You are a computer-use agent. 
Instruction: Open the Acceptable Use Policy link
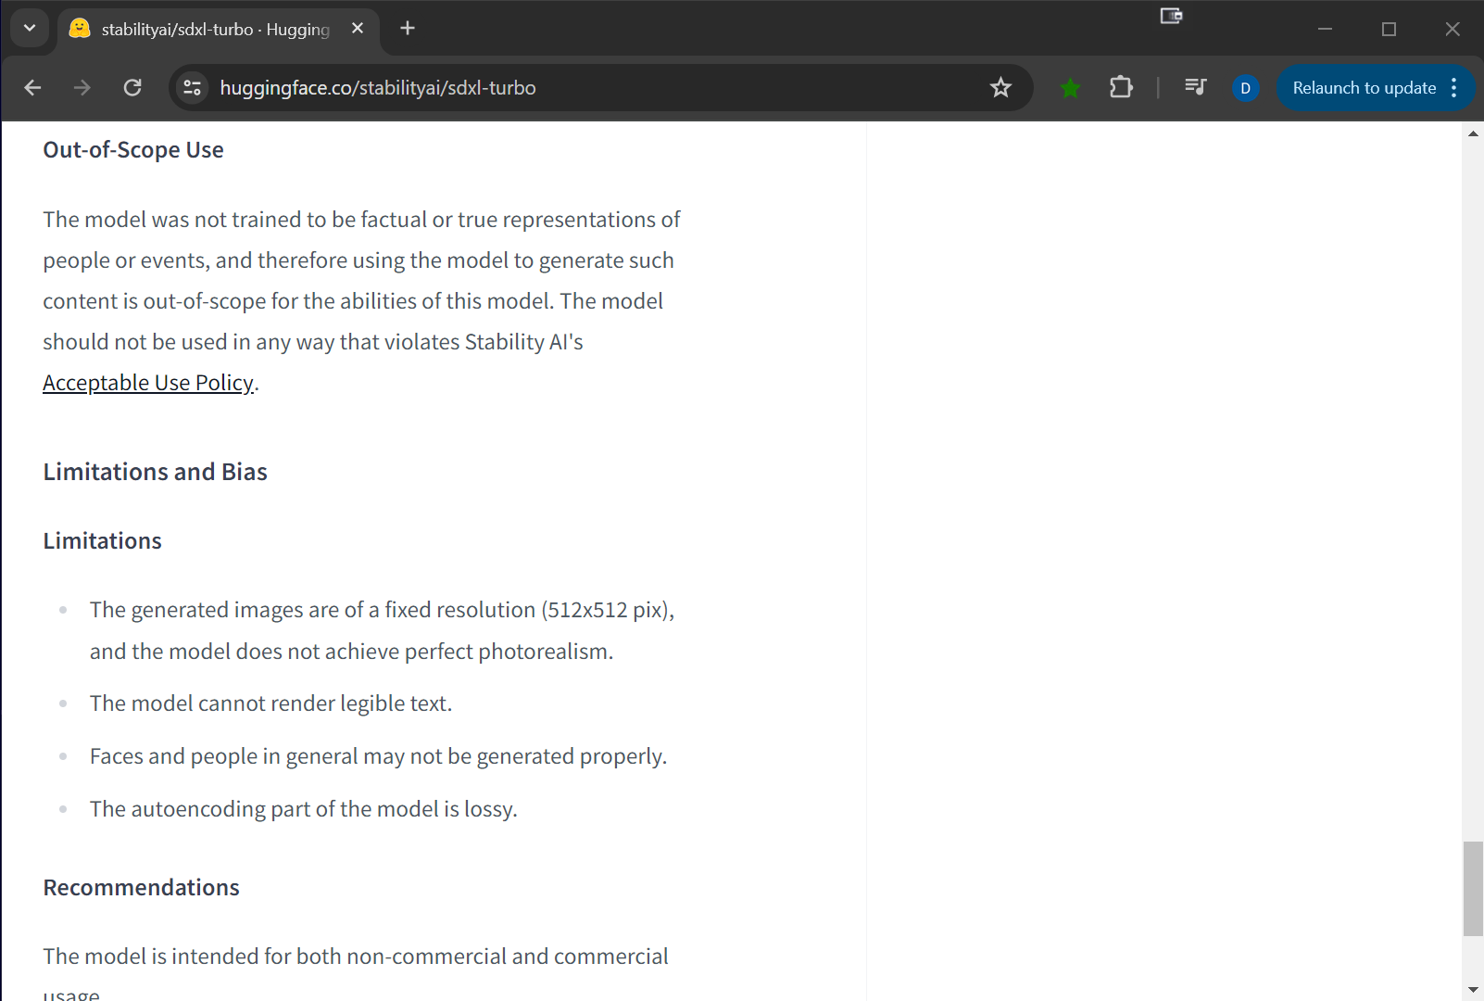point(148,383)
